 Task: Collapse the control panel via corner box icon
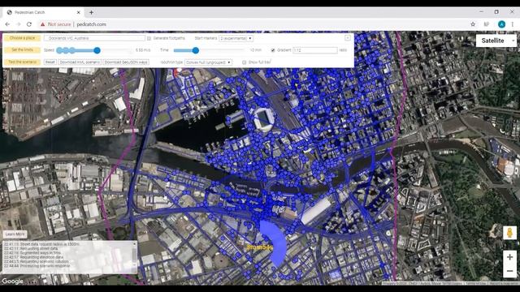click(x=347, y=38)
